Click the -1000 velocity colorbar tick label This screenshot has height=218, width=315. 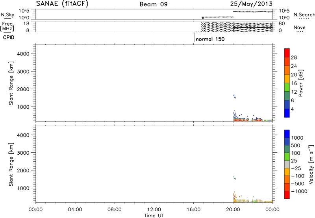[299, 191]
